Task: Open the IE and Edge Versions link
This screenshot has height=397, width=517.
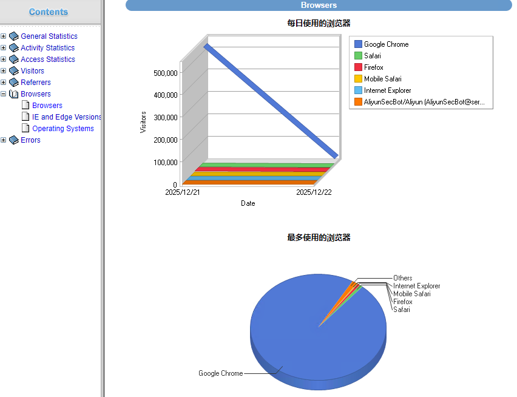Action: pyautogui.click(x=67, y=117)
